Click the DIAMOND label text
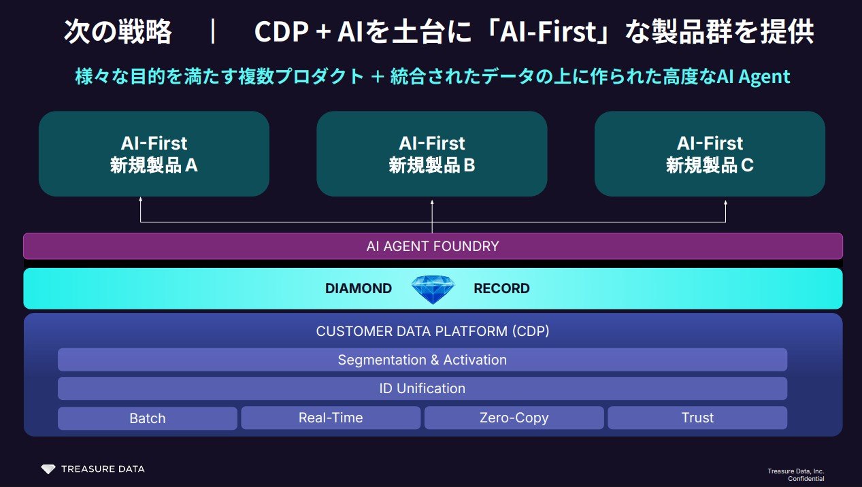Screen dimensions: 862x487 click(359, 288)
